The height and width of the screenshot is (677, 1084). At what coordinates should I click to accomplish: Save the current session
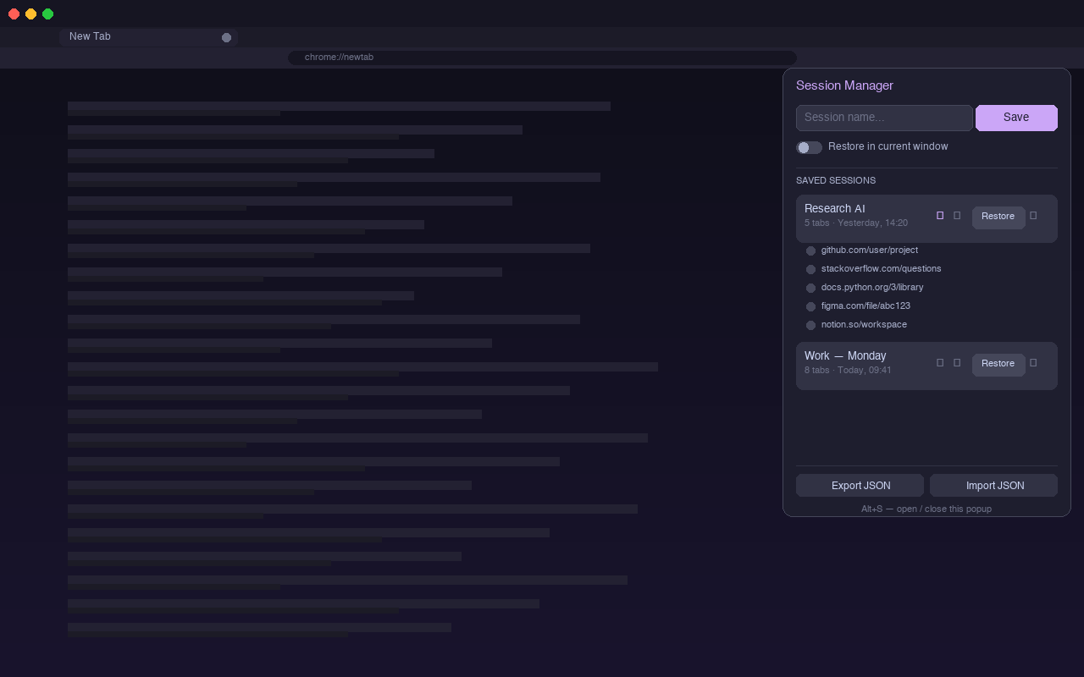click(1016, 118)
